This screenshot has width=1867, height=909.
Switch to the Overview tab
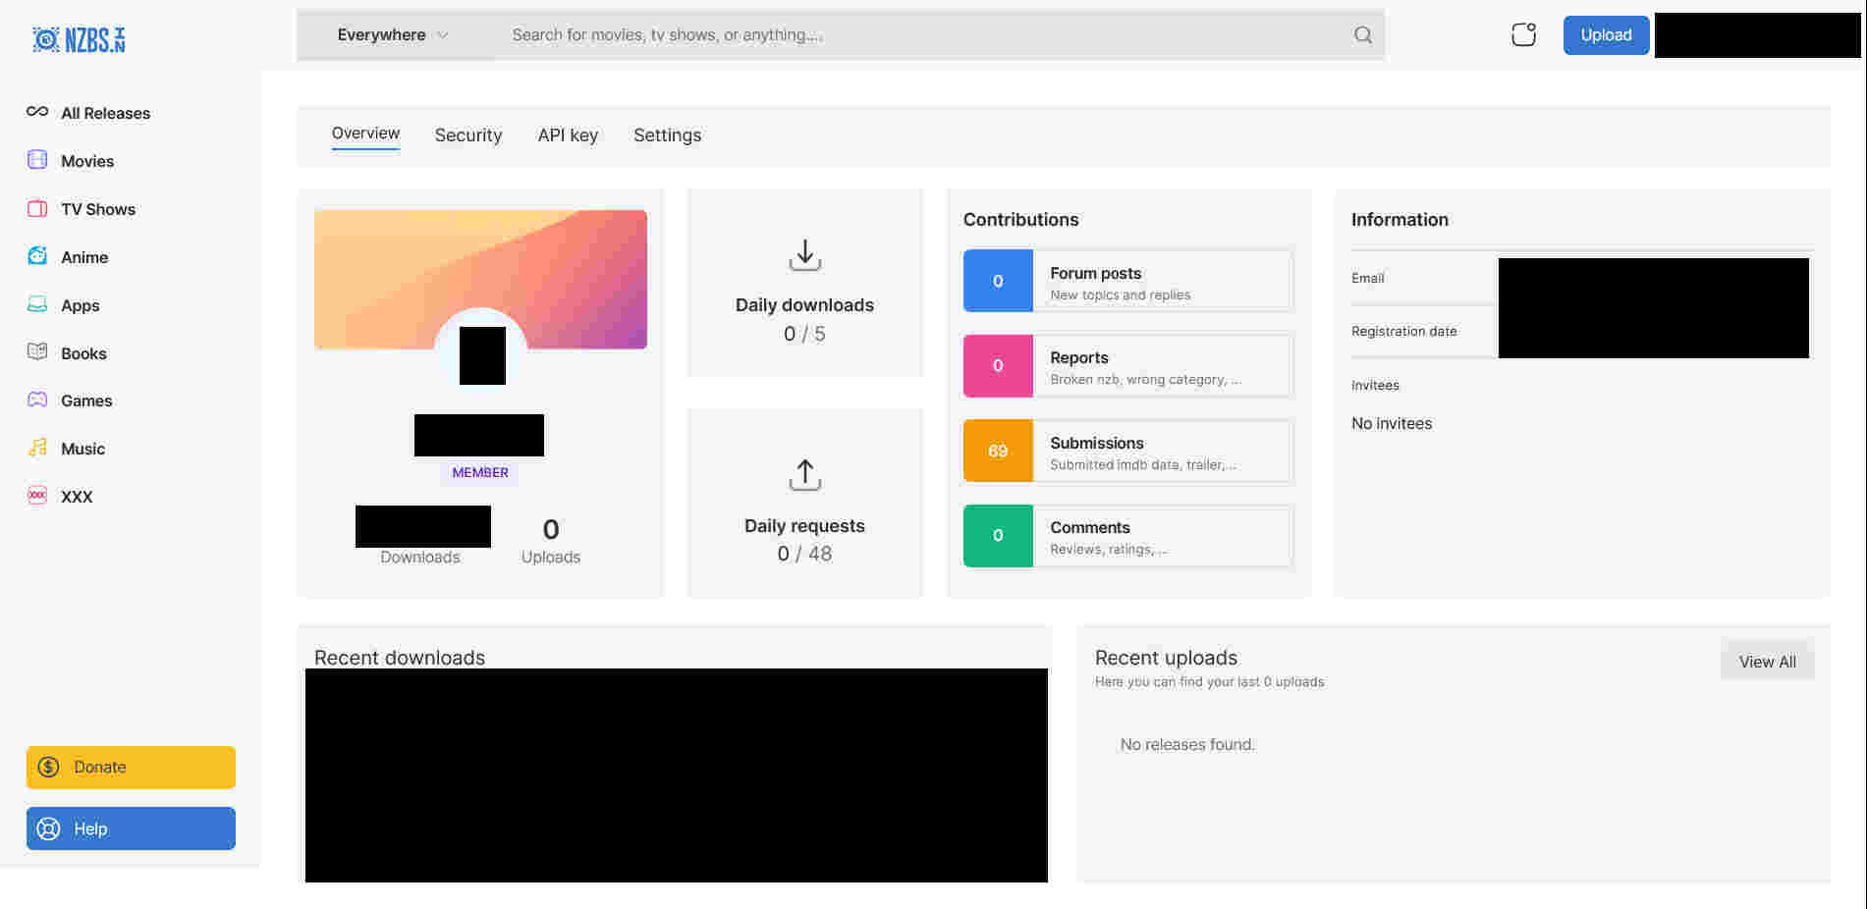[365, 134]
